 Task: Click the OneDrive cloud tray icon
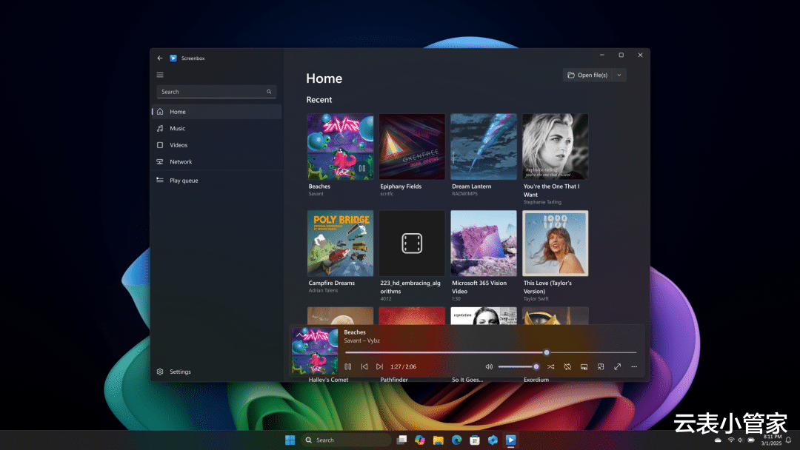[x=718, y=440]
